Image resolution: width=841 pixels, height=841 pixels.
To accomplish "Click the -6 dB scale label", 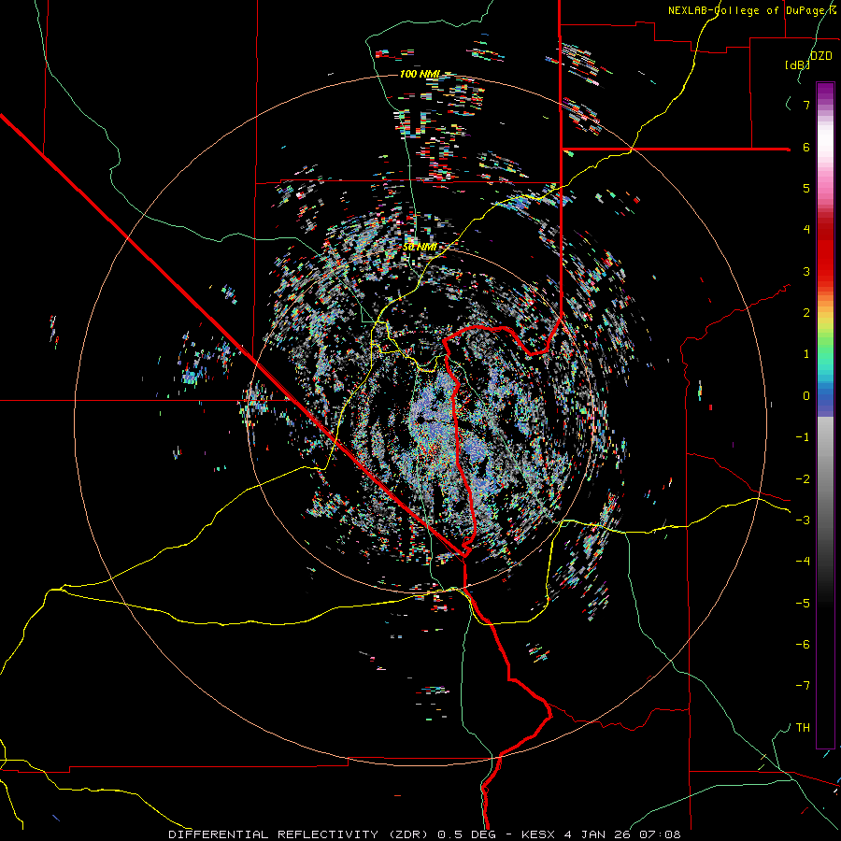I will pos(803,645).
